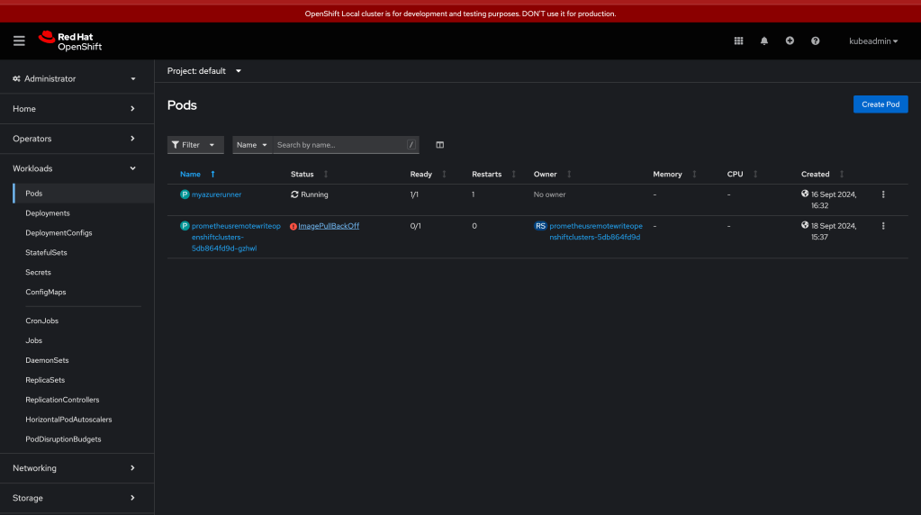Click the 0/1 ready value
The height and width of the screenshot is (515, 921).
click(415, 226)
